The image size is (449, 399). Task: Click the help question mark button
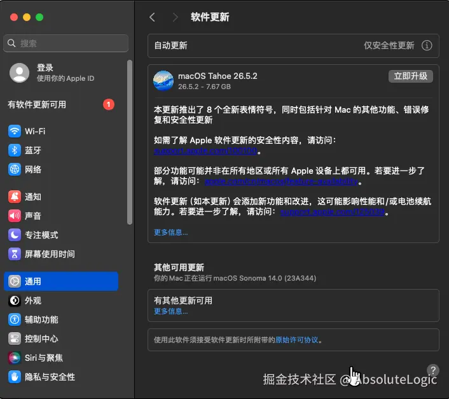pos(433,370)
